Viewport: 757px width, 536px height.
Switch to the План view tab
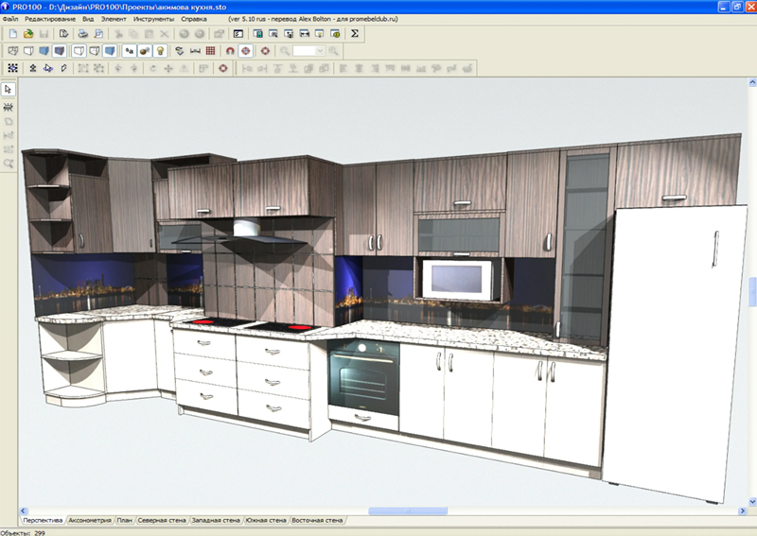124,520
